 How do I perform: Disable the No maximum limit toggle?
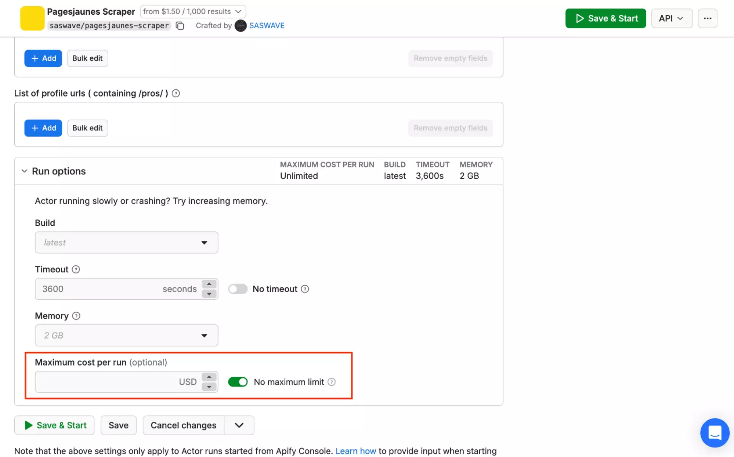point(238,382)
